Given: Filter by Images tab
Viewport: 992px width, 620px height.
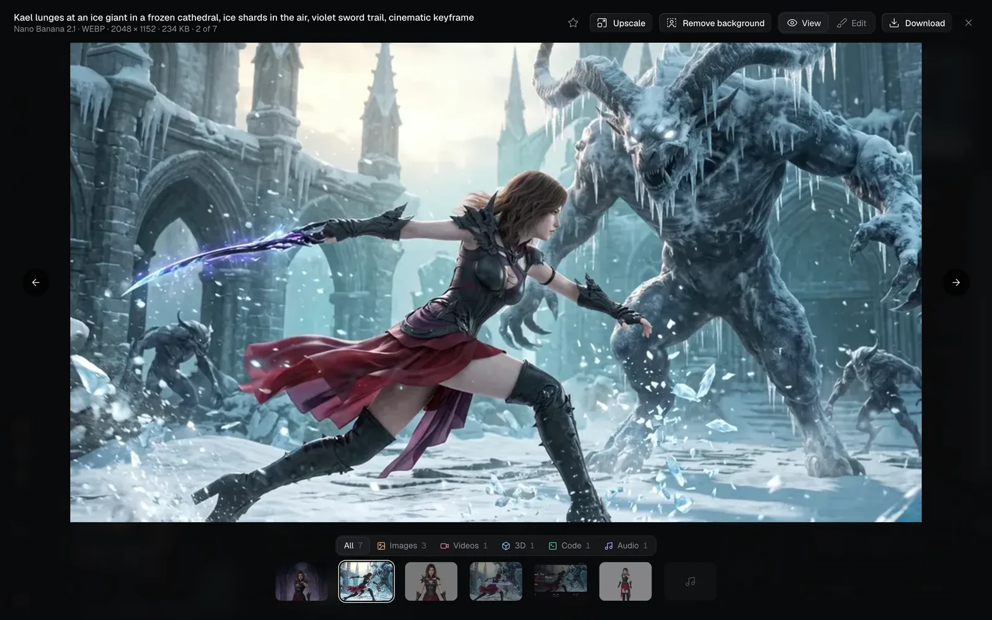Looking at the screenshot, I should (x=402, y=546).
